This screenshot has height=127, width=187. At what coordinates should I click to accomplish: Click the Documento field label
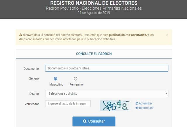point(31,69)
